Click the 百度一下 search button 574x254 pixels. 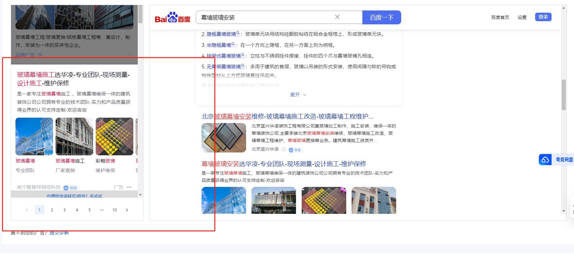point(382,17)
